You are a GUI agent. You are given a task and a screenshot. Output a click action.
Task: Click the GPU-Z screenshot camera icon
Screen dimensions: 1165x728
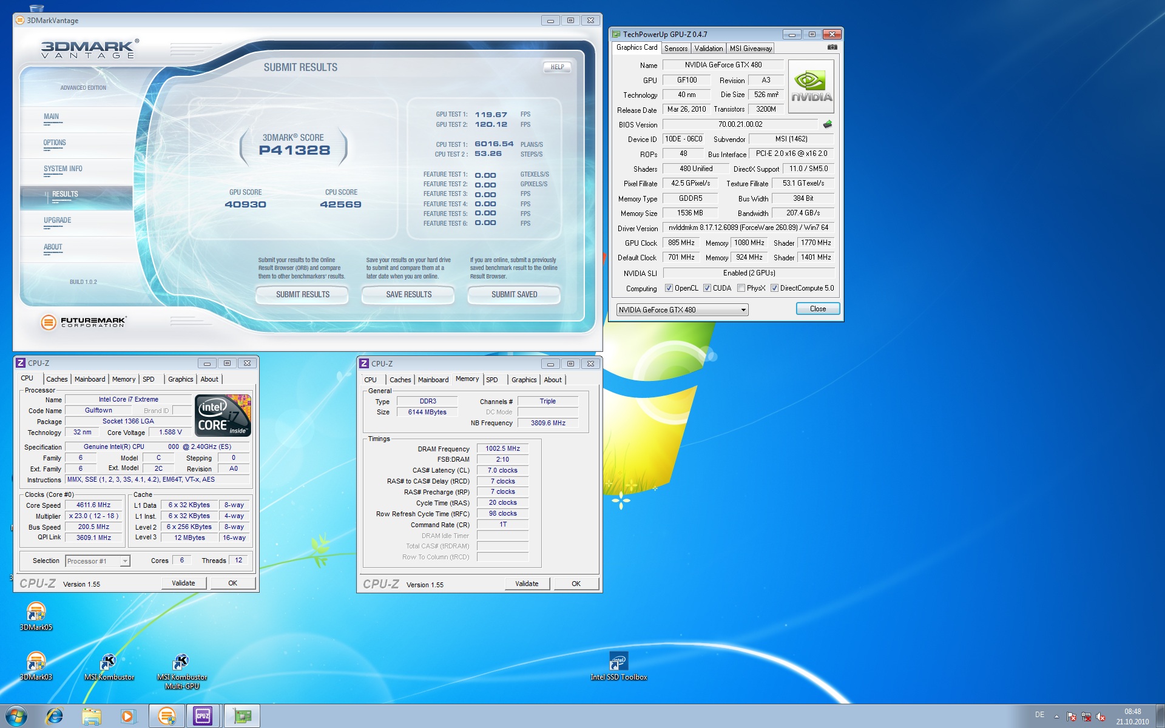click(832, 47)
